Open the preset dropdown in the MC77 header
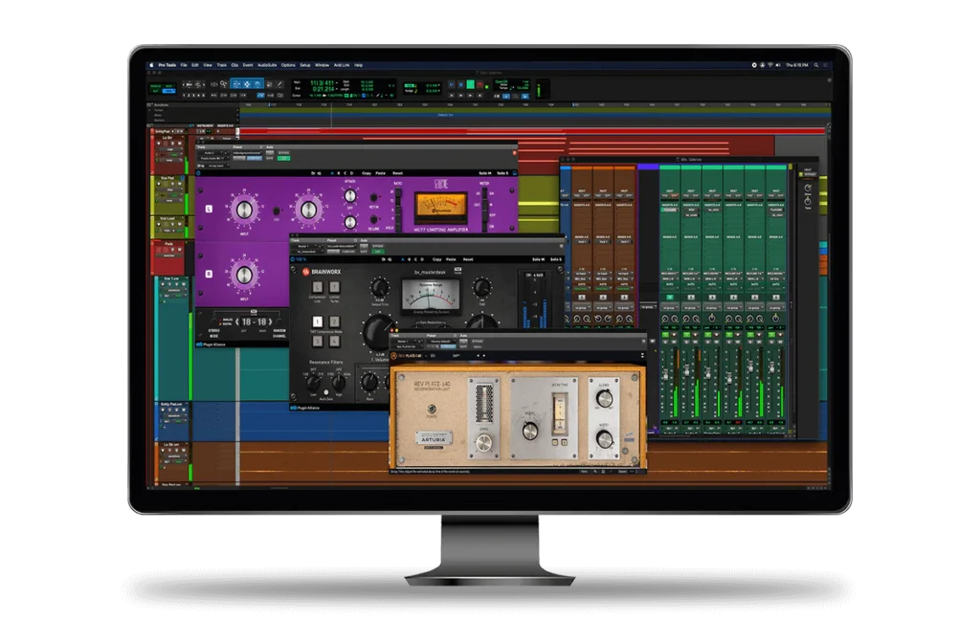The image size is (980, 622). coord(247,151)
